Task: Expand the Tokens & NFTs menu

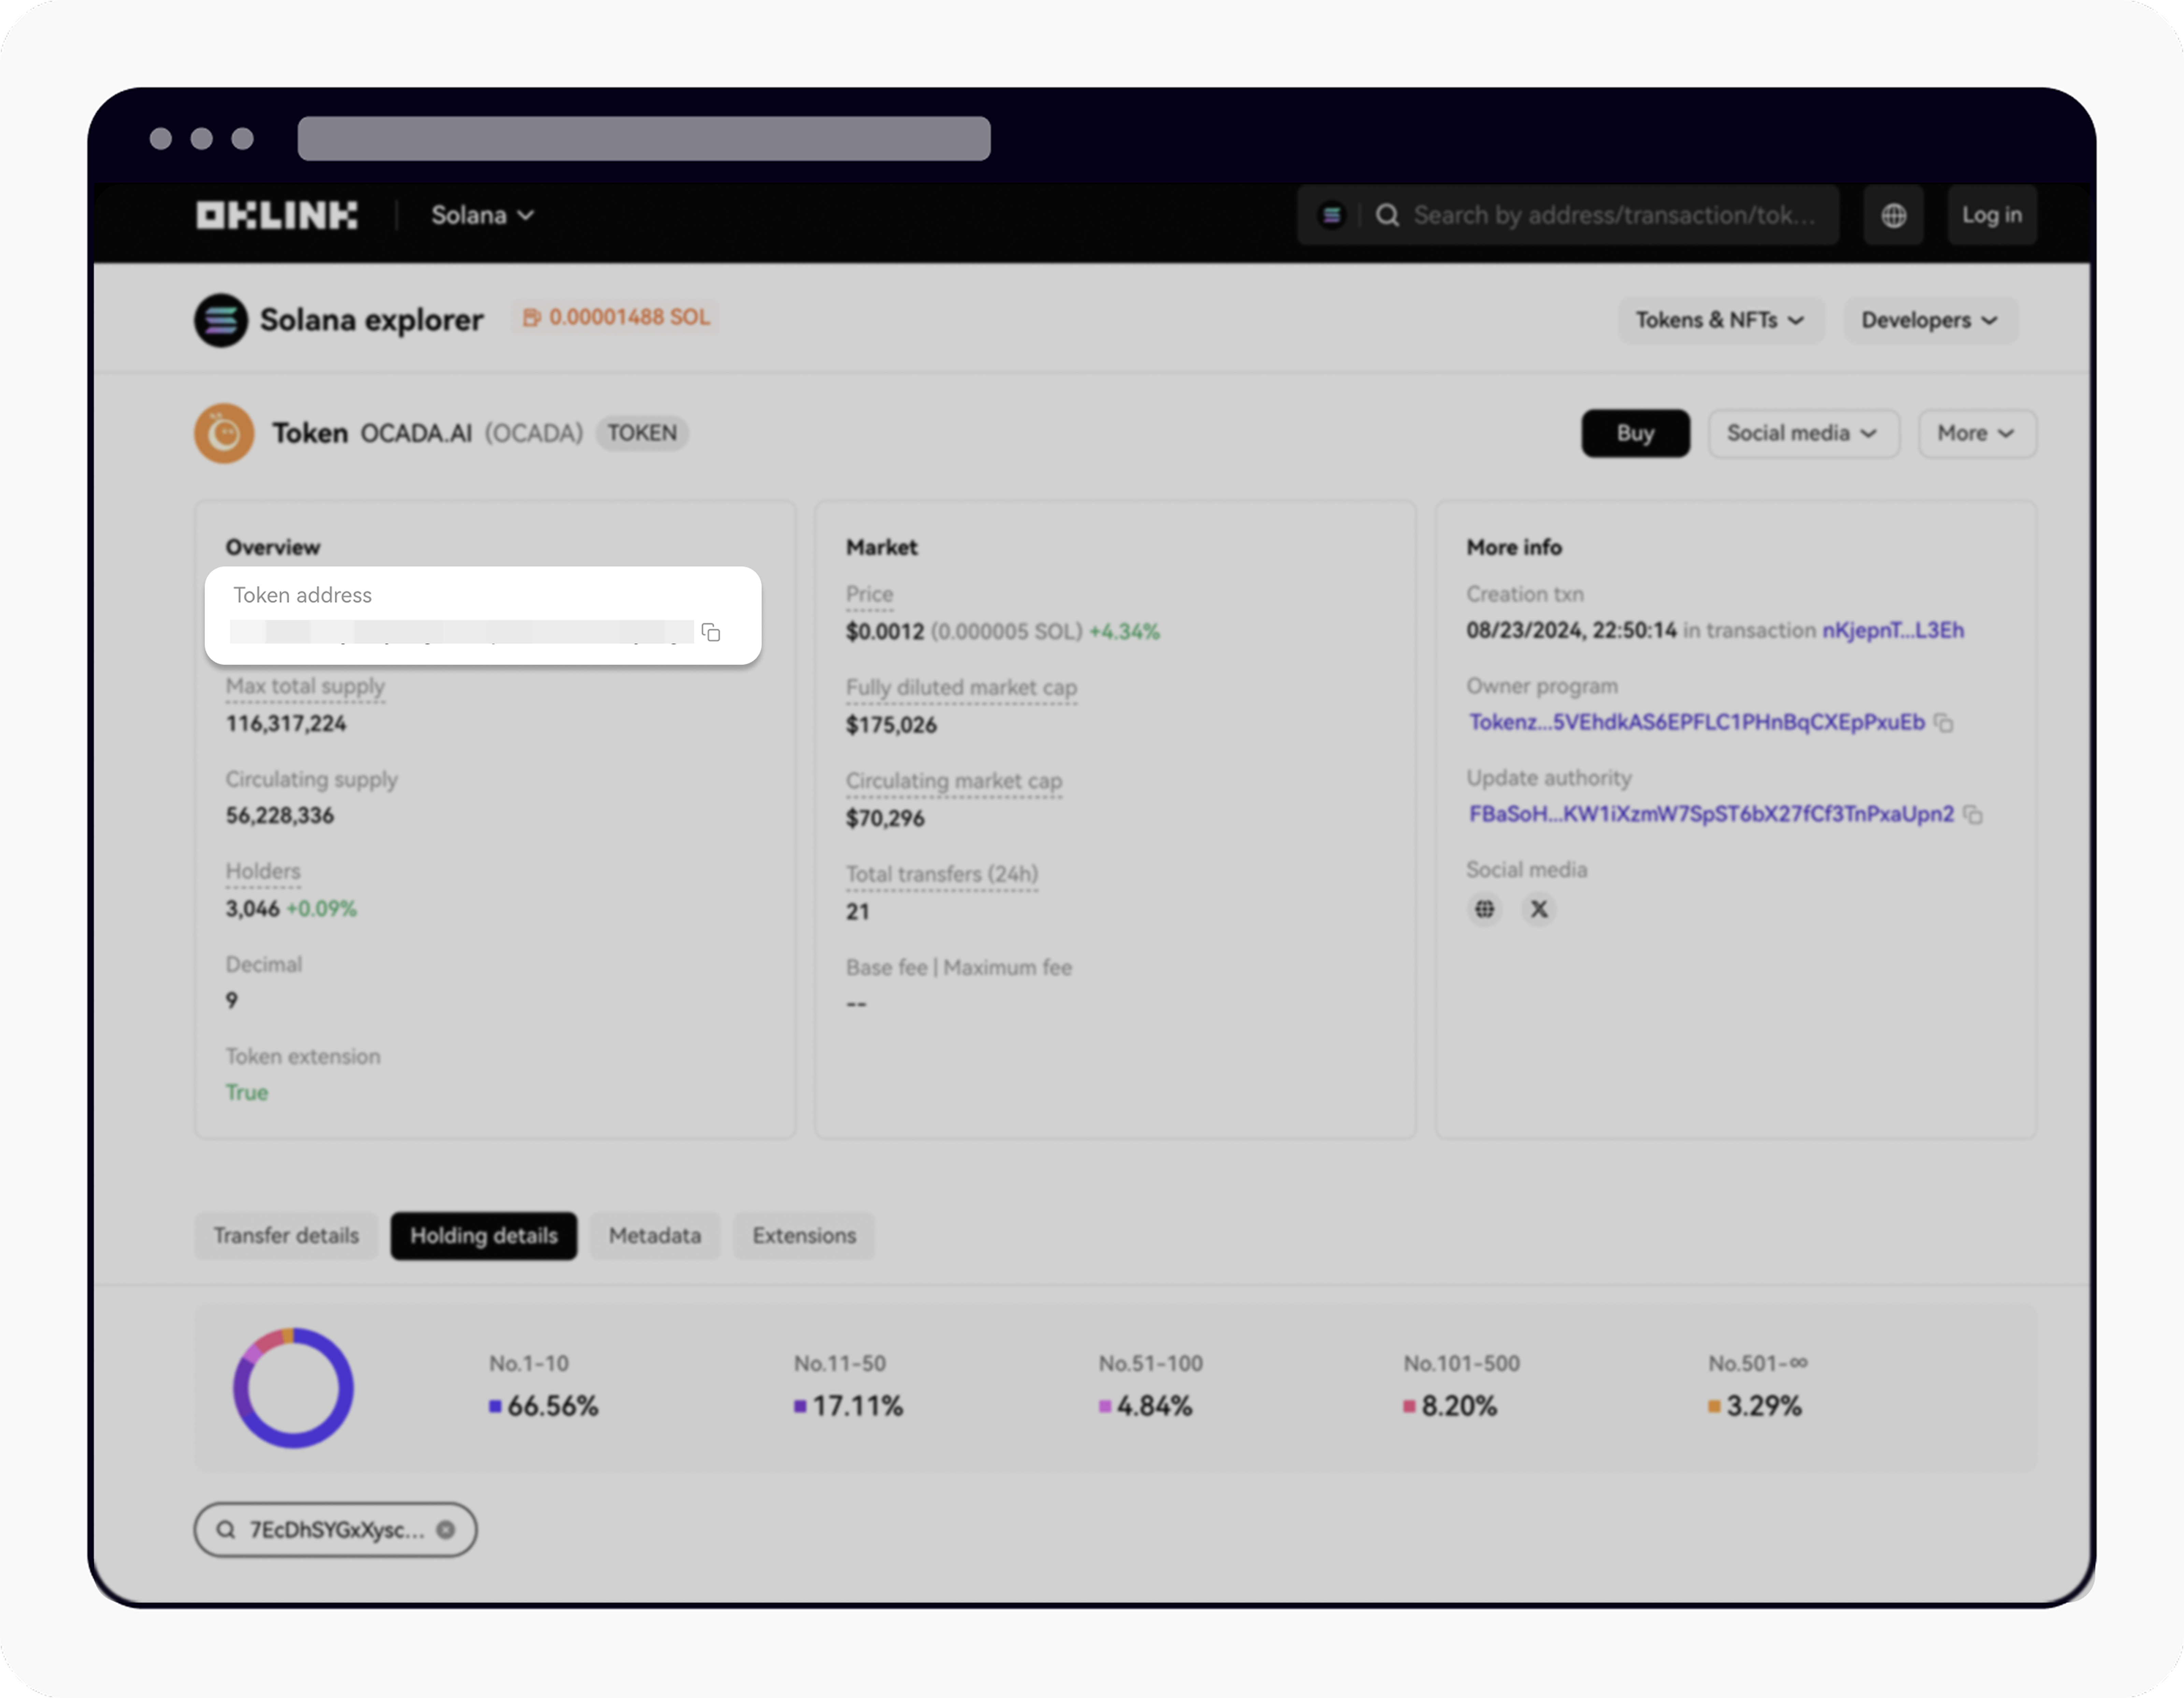Action: [1719, 320]
